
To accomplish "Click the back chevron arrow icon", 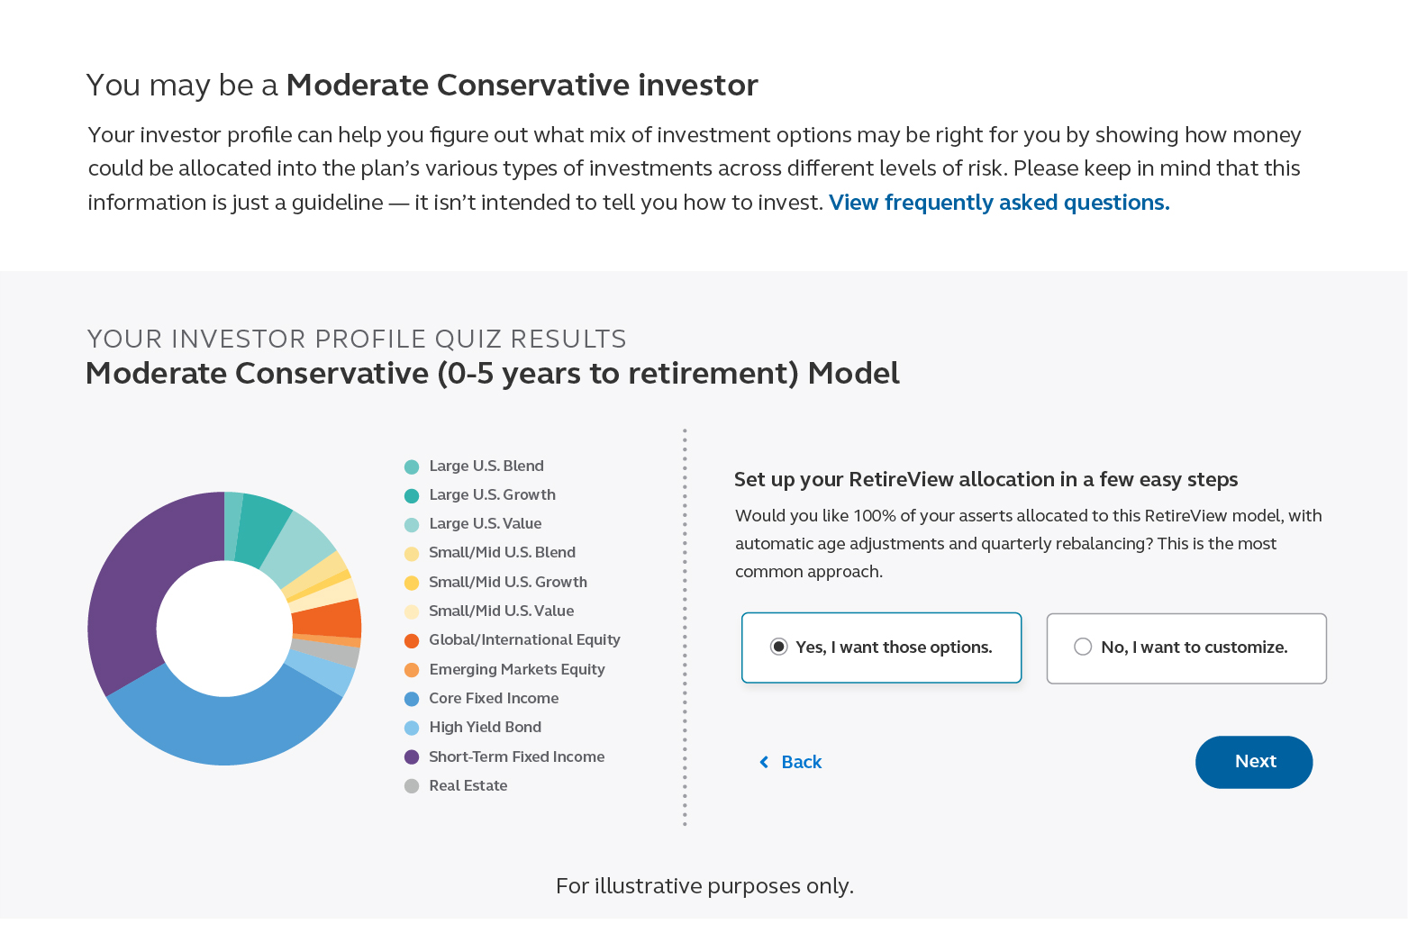I will pyautogui.click(x=765, y=762).
